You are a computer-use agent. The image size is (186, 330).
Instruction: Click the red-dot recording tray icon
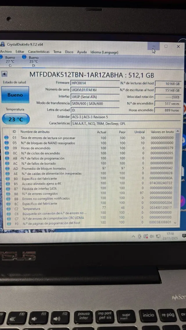click(146, 236)
